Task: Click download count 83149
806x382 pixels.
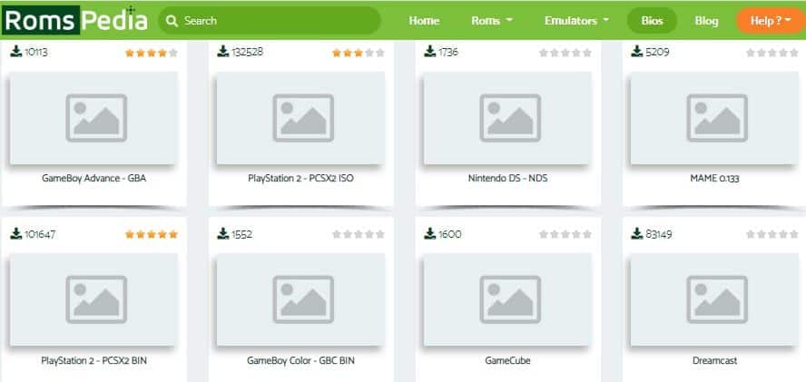Action: tap(659, 234)
